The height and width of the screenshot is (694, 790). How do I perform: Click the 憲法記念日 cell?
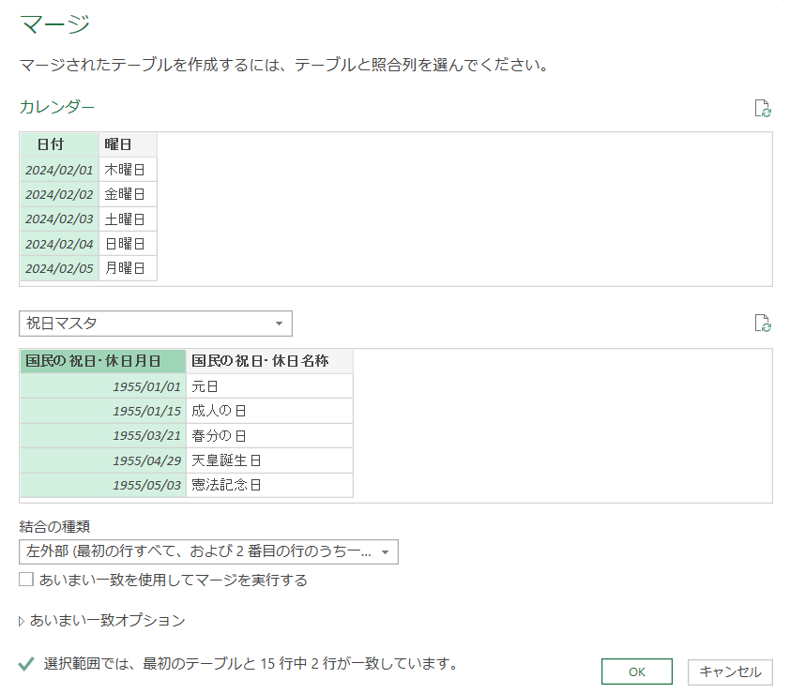pyautogui.click(x=269, y=485)
